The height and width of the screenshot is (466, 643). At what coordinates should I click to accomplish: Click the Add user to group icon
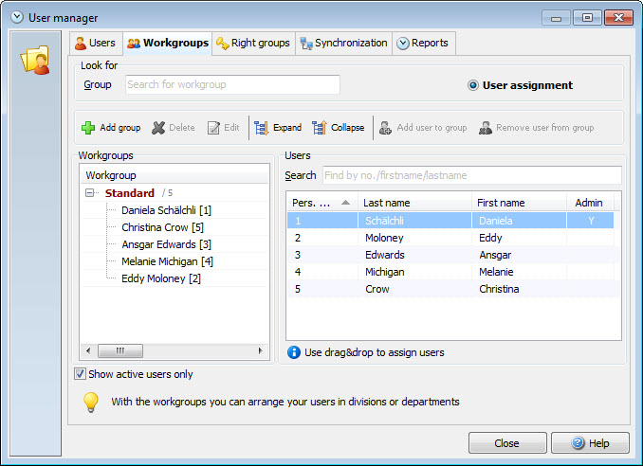tap(385, 128)
